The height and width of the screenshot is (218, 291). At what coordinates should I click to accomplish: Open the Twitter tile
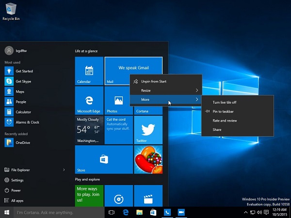coord(148,130)
